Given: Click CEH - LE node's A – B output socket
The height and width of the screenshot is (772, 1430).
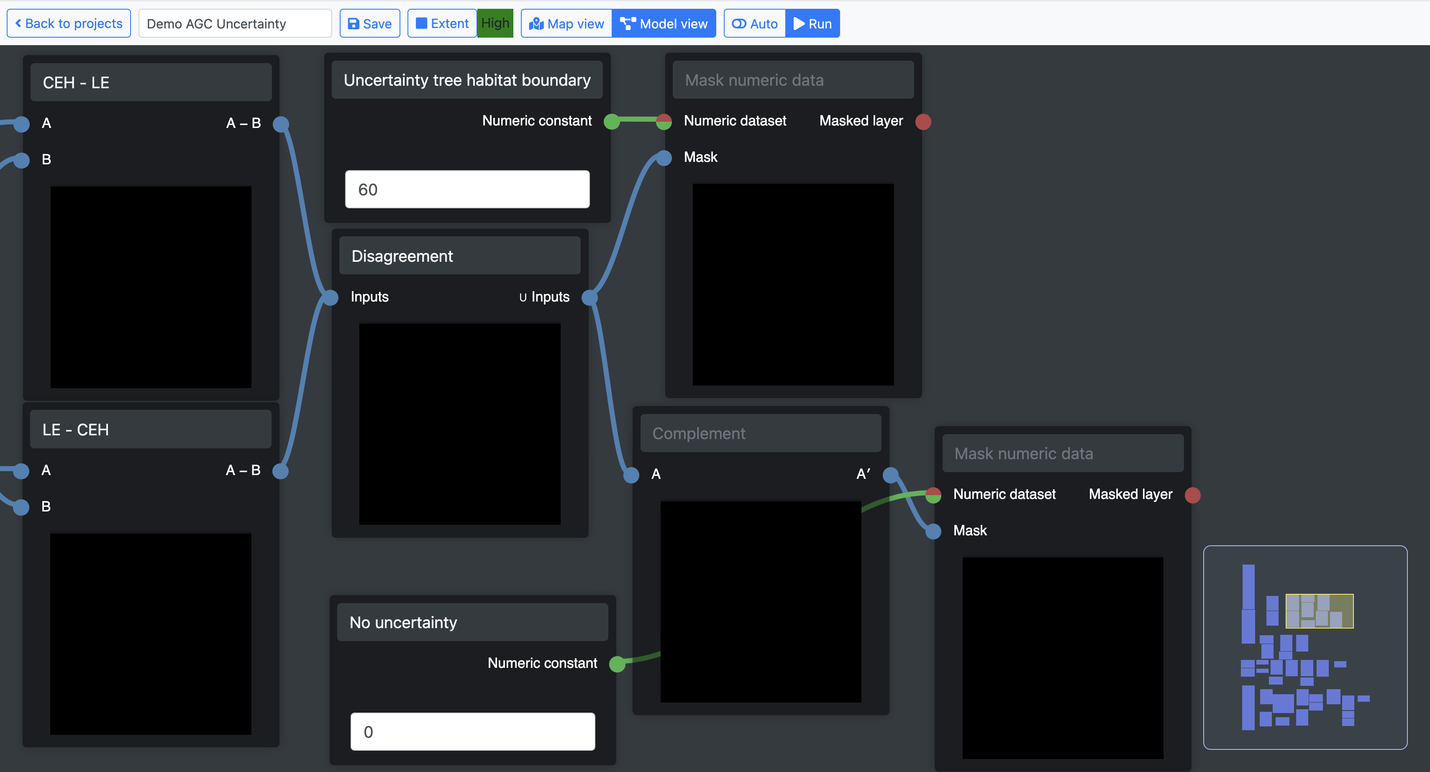Looking at the screenshot, I should point(281,124).
